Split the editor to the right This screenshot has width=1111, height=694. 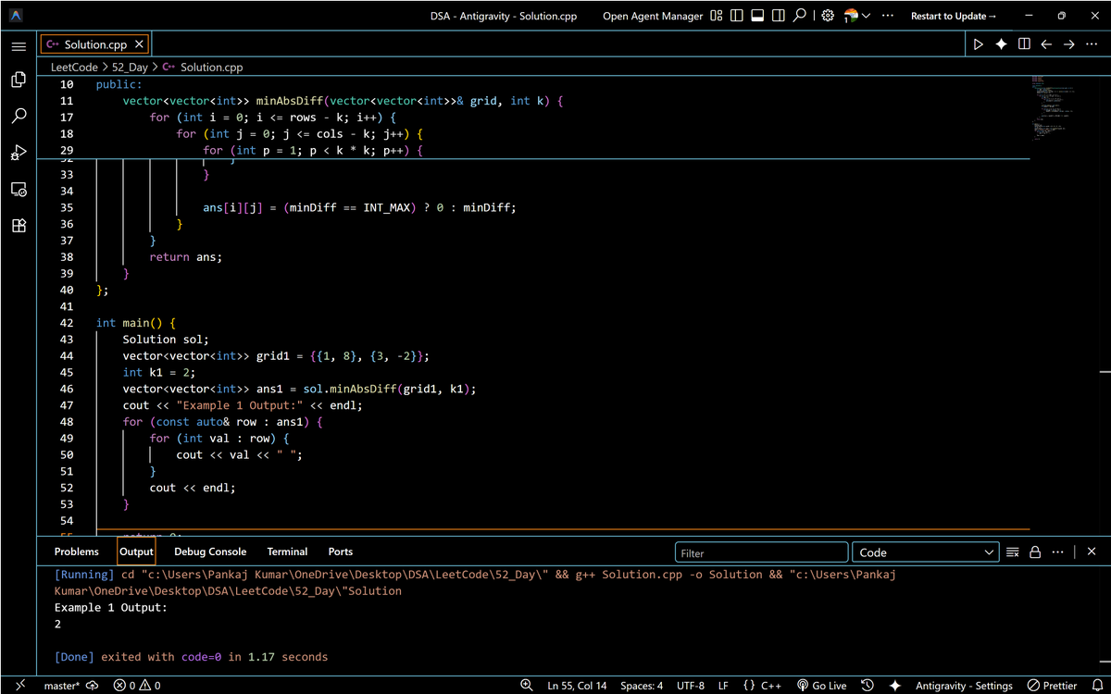click(x=1024, y=44)
